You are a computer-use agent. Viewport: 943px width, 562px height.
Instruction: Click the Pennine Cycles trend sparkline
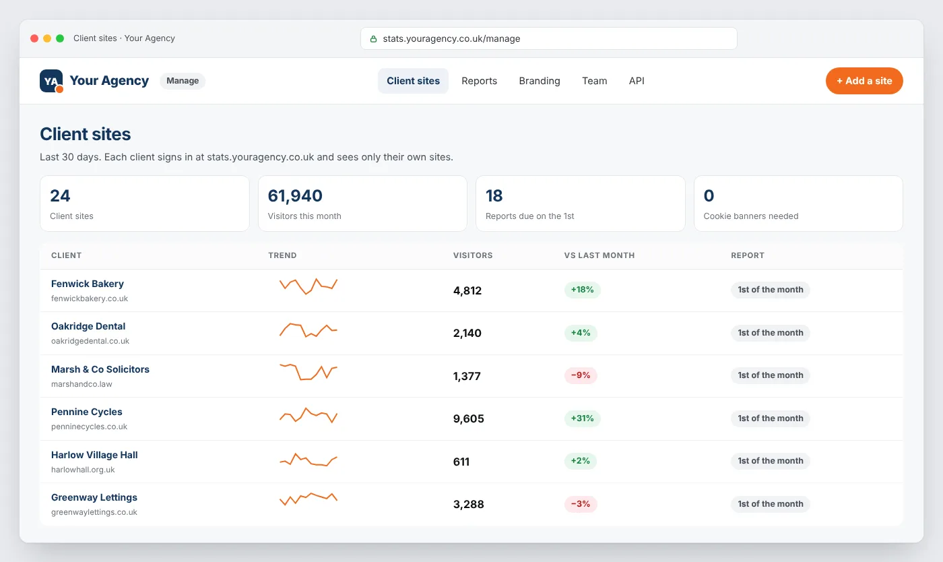(x=308, y=415)
